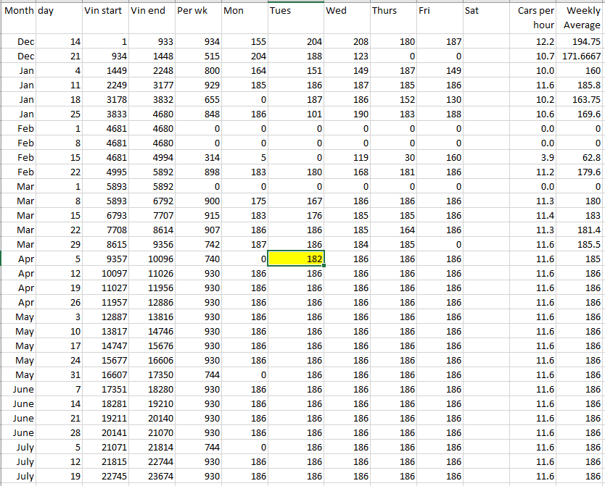Select the Wed value 208 in the Dec 14 row
605x486 pixels.
(347, 42)
